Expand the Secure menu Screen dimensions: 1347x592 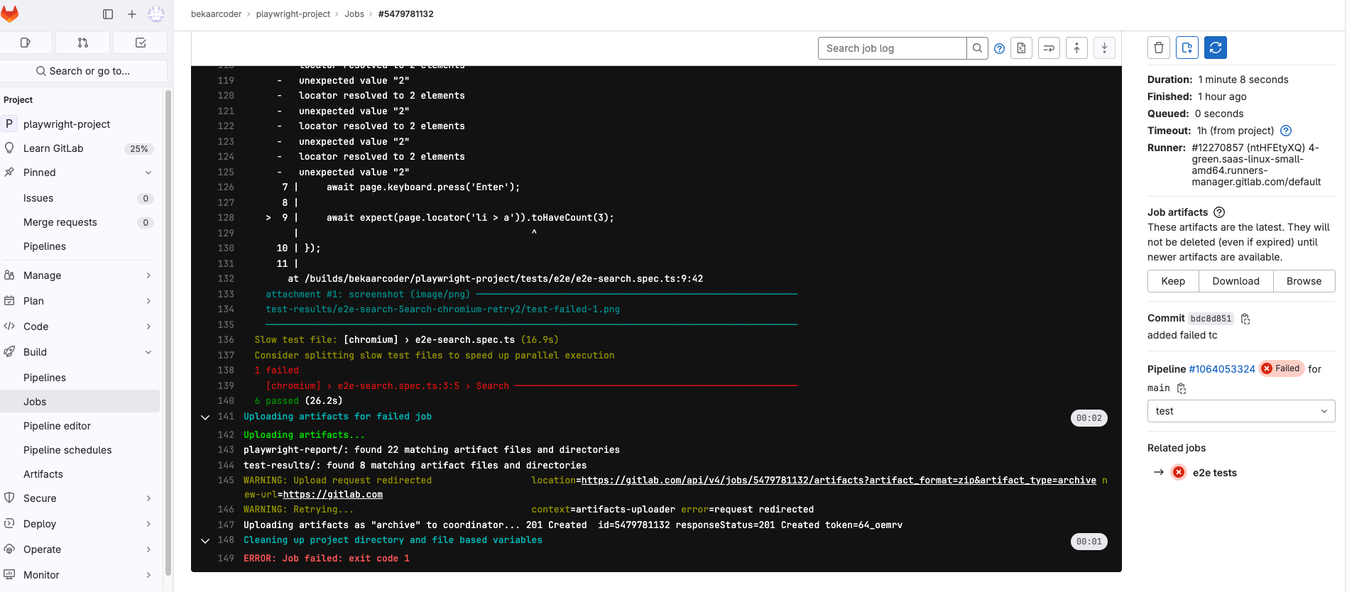click(x=80, y=498)
